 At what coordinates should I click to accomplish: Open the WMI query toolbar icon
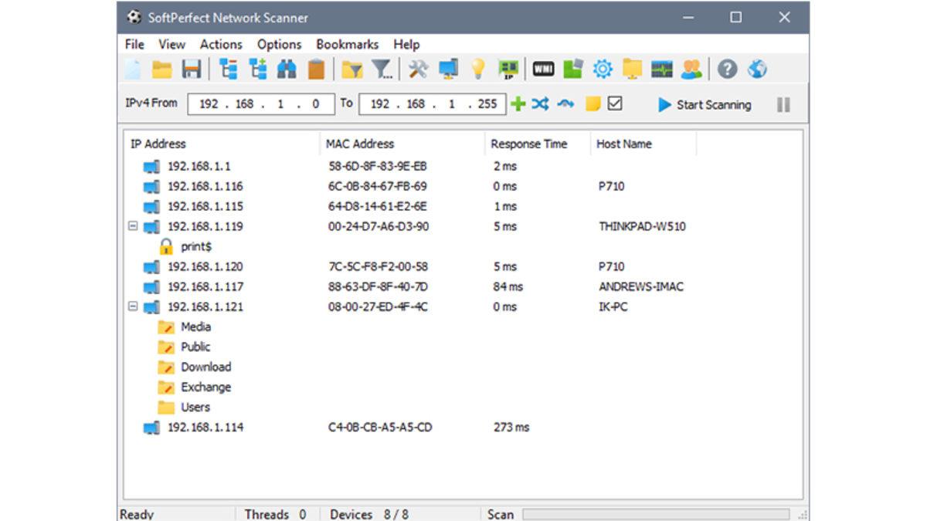[544, 70]
